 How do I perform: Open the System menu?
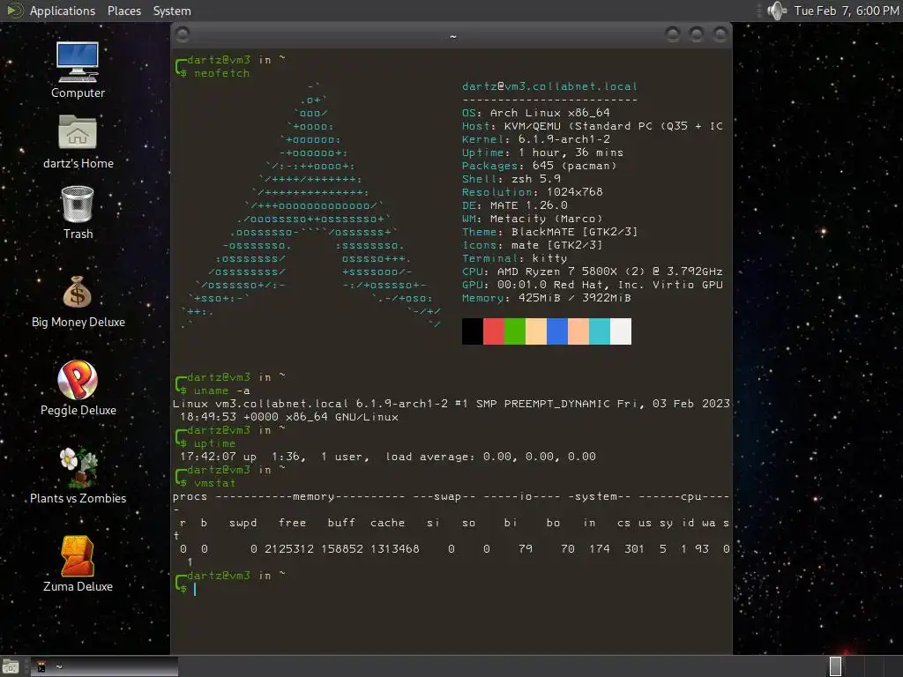[172, 11]
